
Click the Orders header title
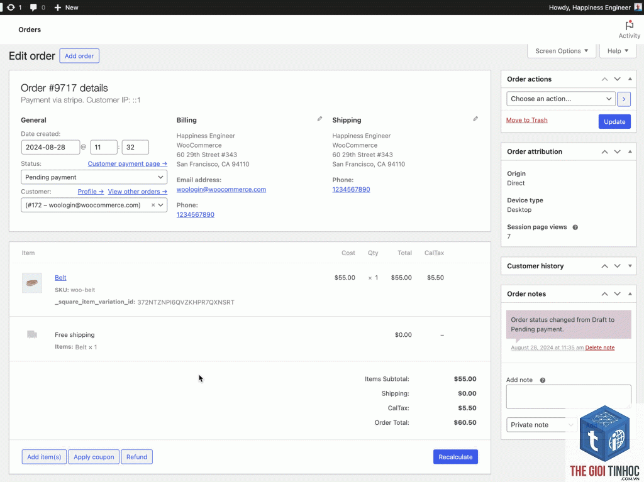click(30, 30)
